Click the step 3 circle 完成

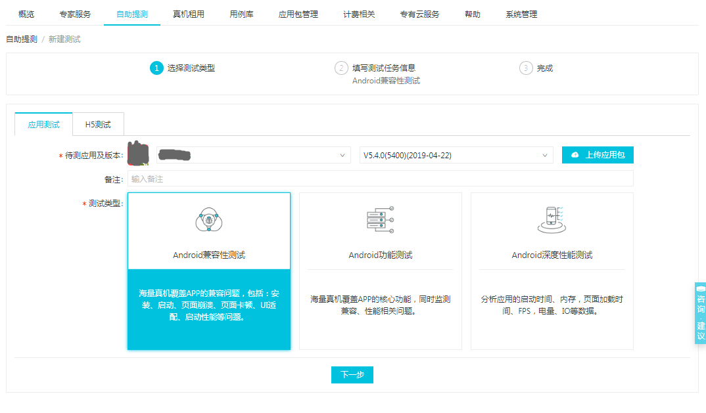526,68
